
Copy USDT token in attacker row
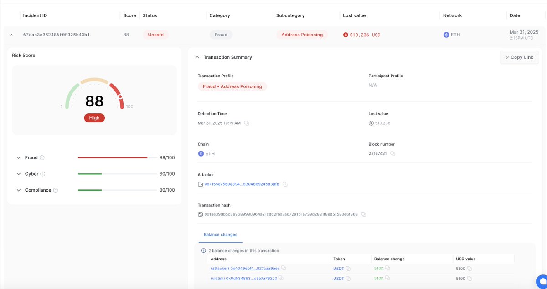[x=348, y=269]
